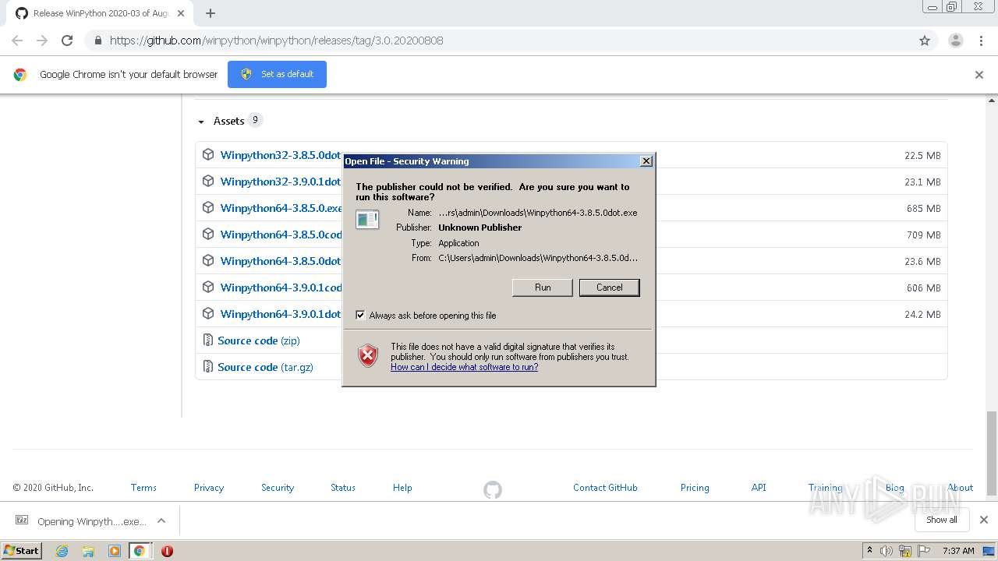Open Winpython32-3.9.0.1dot asset link

(281, 182)
